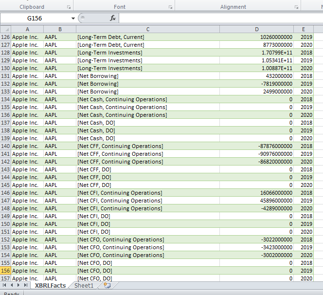This screenshot has height=295, width=323.
Task: Click [Net Borrowing] in row 131
Action: (98, 76)
